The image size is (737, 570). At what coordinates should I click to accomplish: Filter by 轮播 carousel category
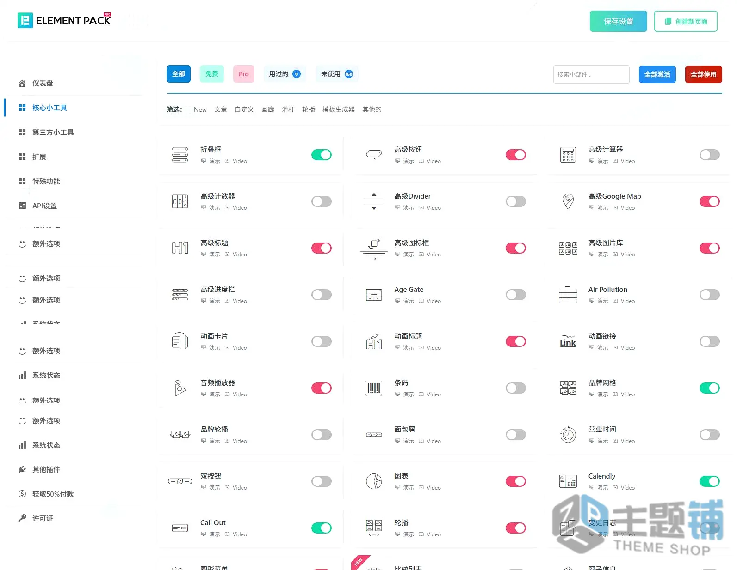[x=309, y=109]
